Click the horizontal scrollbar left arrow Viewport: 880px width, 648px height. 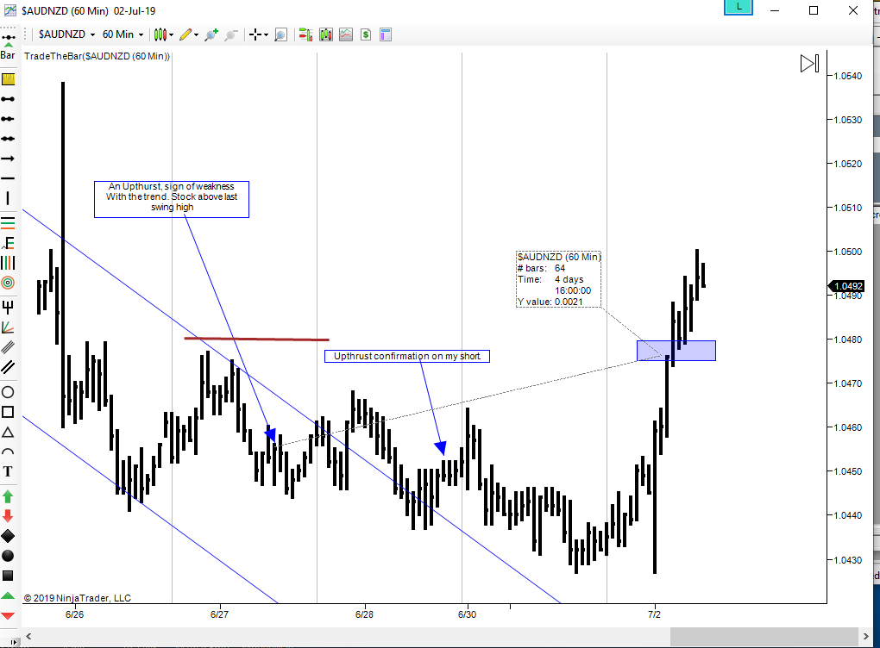(28, 636)
